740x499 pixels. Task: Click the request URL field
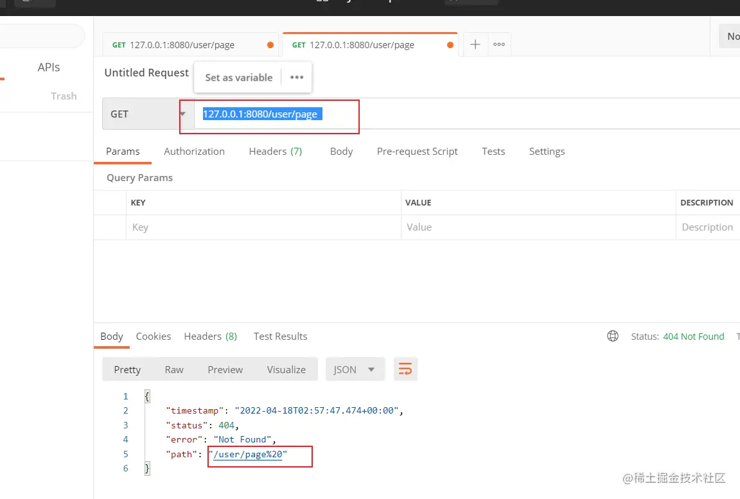click(x=467, y=114)
